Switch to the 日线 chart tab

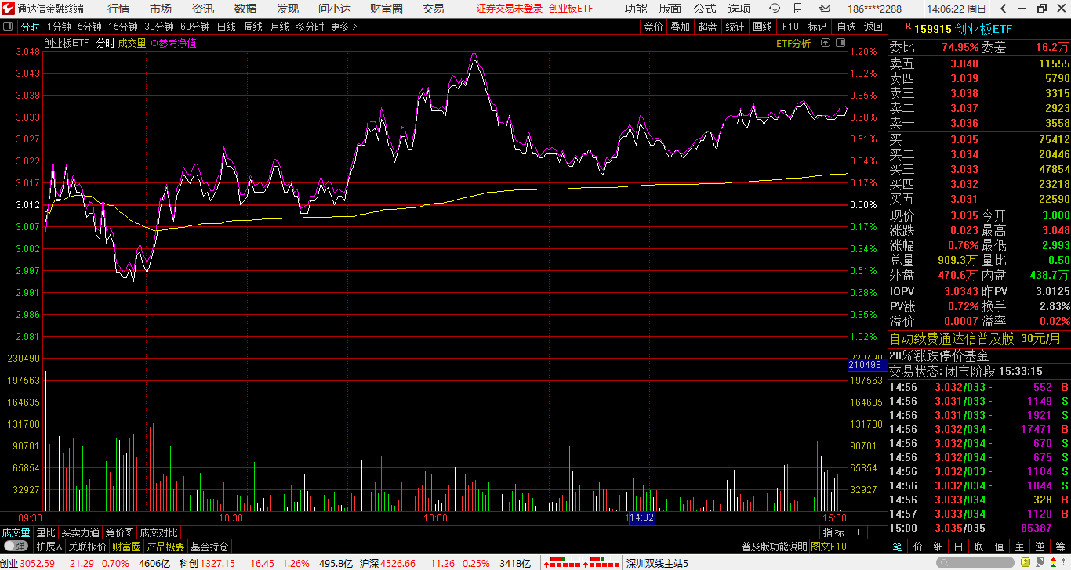coord(226,27)
